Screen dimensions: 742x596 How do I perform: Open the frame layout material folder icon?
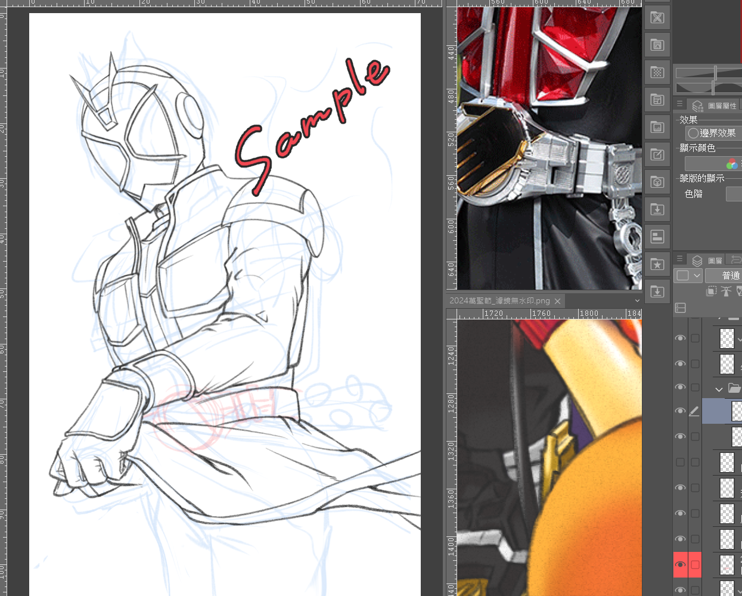[x=657, y=100]
